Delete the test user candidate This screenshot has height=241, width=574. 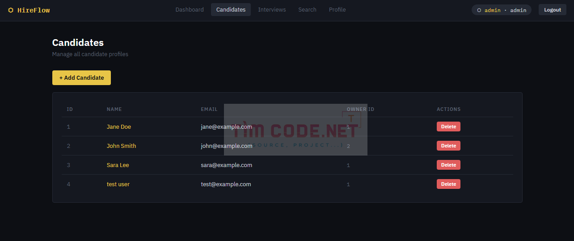(x=448, y=184)
